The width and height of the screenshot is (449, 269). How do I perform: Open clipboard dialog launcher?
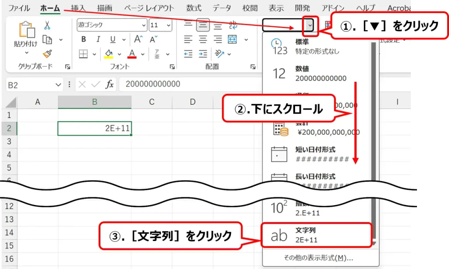[68, 67]
